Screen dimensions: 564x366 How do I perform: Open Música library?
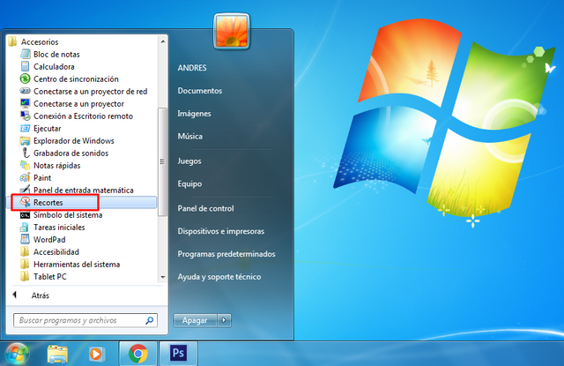pos(190,136)
